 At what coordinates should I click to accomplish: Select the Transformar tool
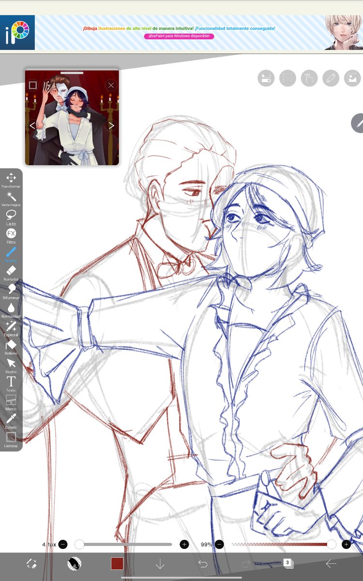11,180
